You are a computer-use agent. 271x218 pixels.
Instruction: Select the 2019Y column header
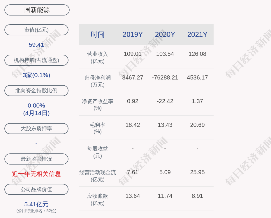click(133, 34)
